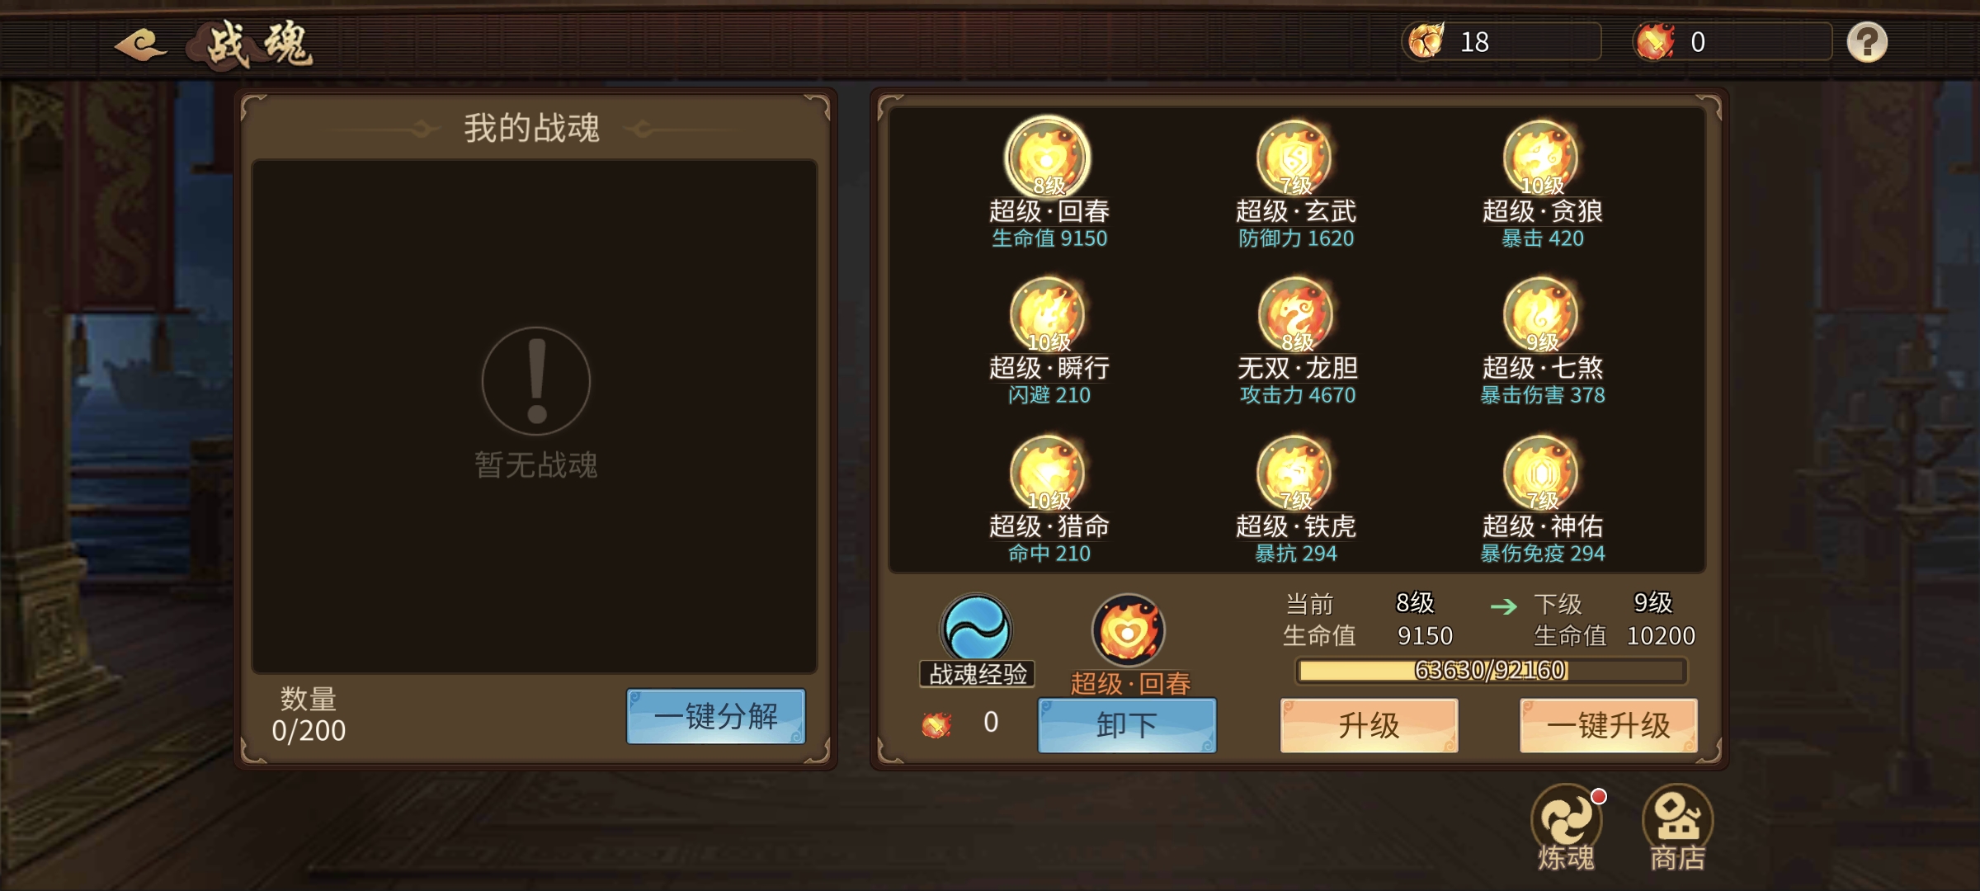
Task: Select the 超级·瞬行 soul orb
Action: [1048, 314]
